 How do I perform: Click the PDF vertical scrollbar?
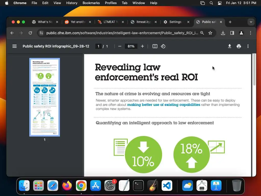(254, 70)
